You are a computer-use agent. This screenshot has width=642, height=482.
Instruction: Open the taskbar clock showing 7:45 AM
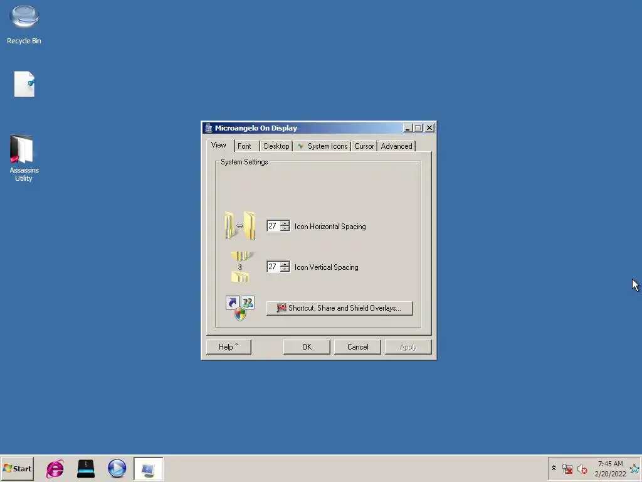[x=610, y=468]
